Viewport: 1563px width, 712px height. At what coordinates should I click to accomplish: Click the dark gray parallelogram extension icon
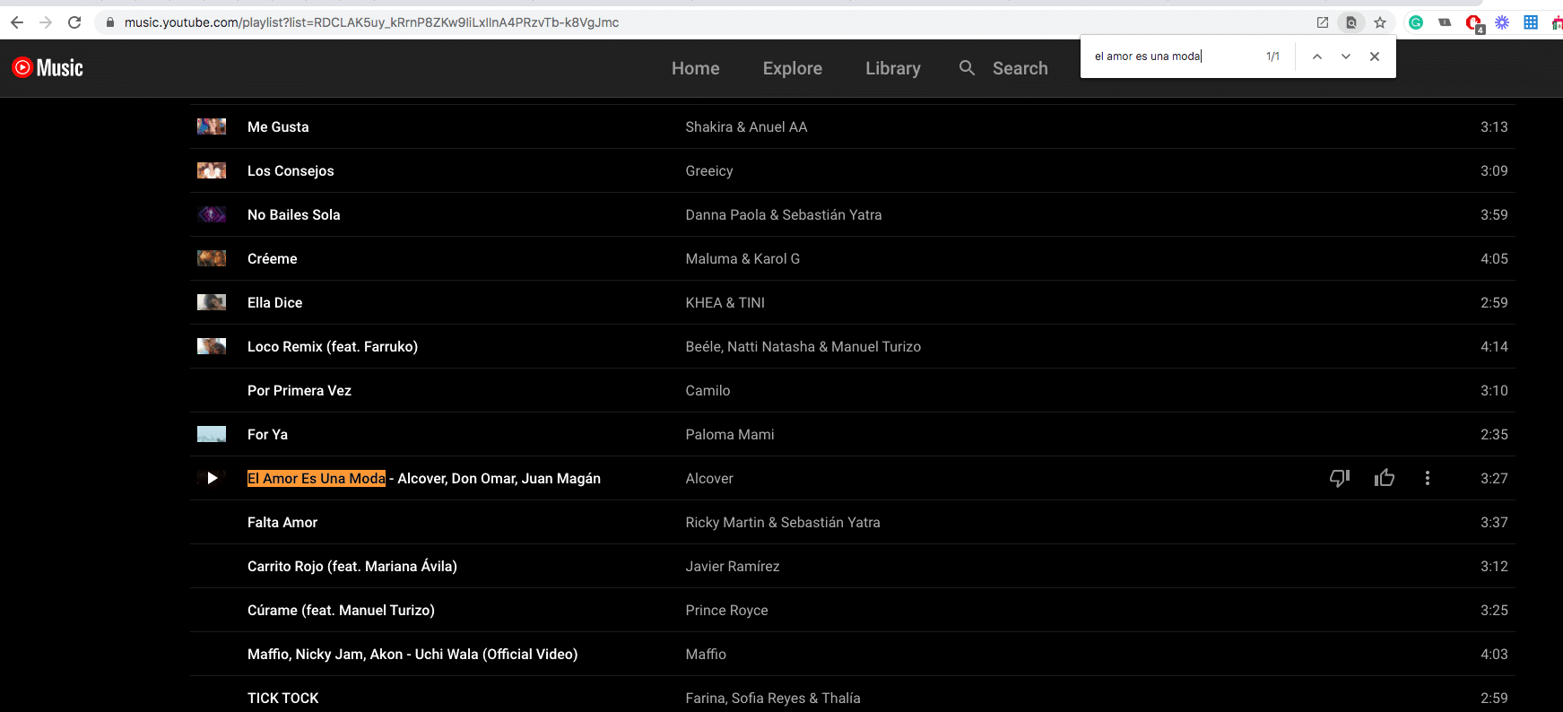(1445, 22)
